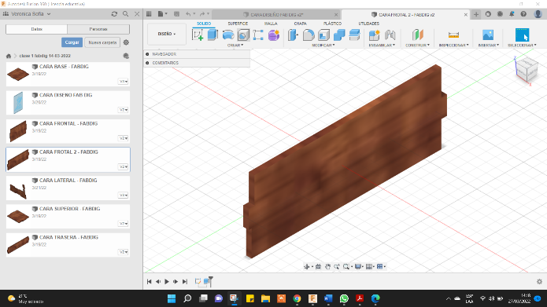Switch to the Malla tab
This screenshot has width=547, height=307.
(x=271, y=24)
